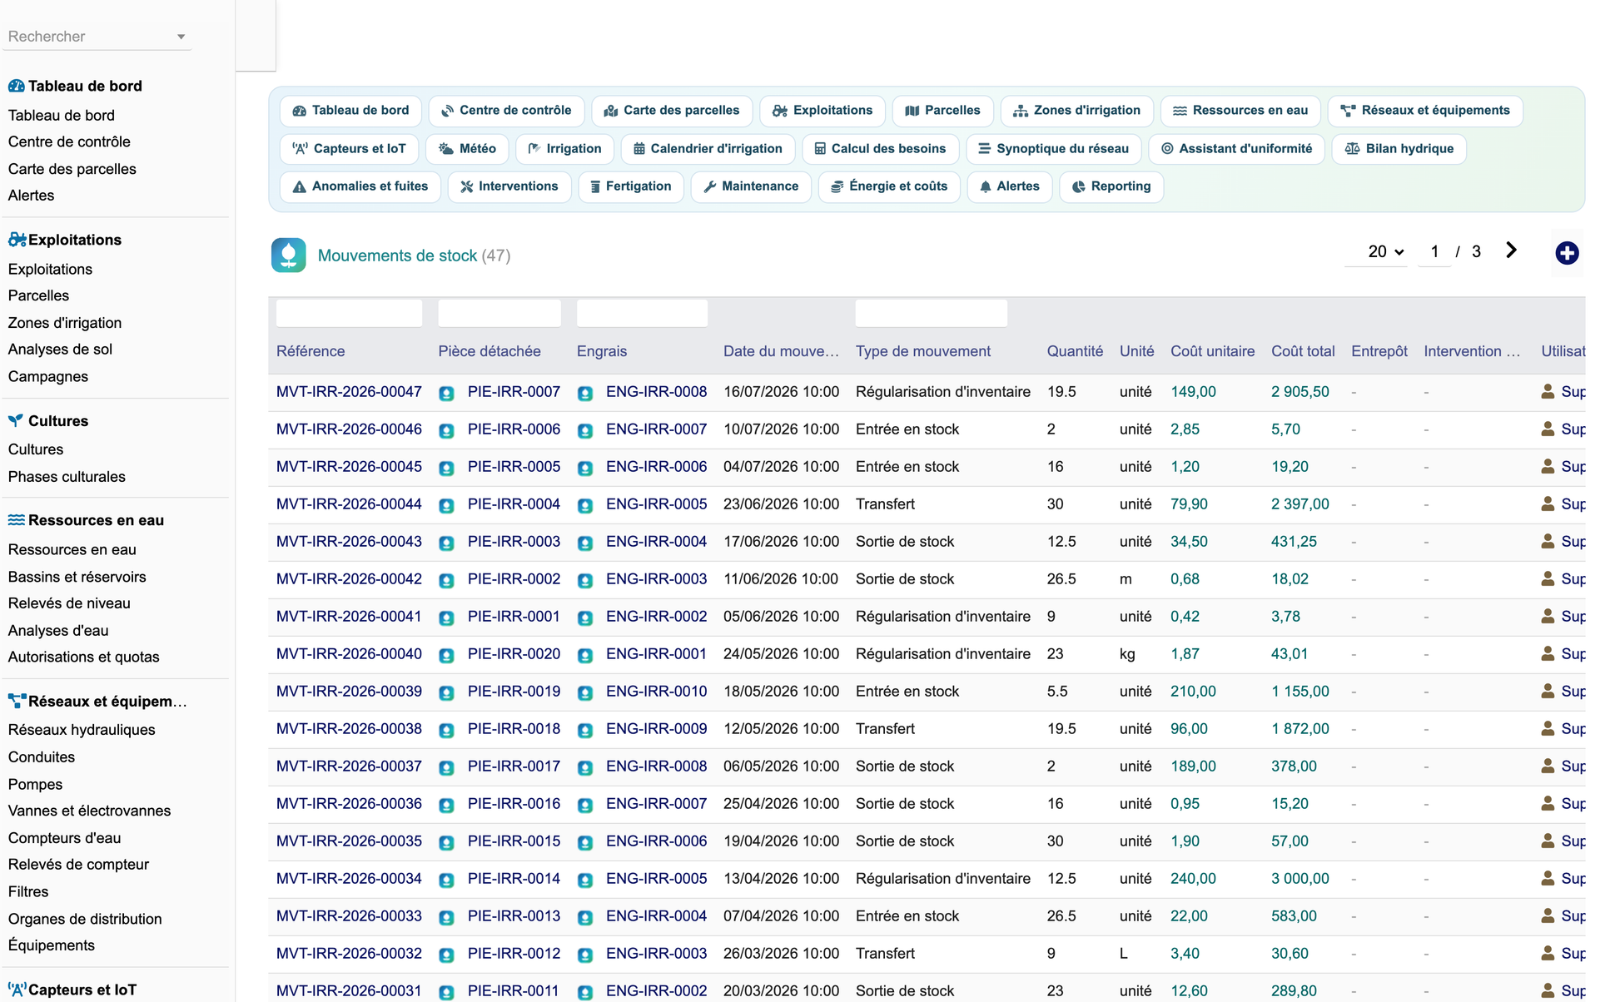1620x1002 pixels.
Task: Open Vannes et électrovannes in sidebar
Action: (89, 811)
